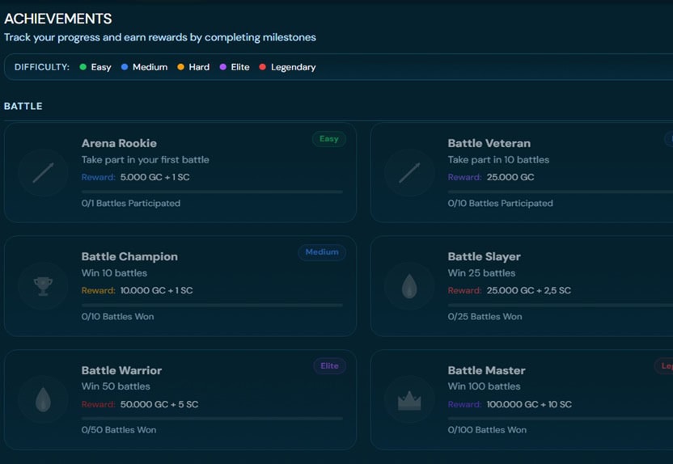The height and width of the screenshot is (464, 673).
Task: Click 'Win 100 battles' description
Action: (485, 386)
